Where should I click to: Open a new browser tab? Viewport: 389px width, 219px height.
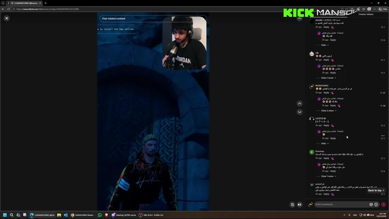click(x=45, y=3)
